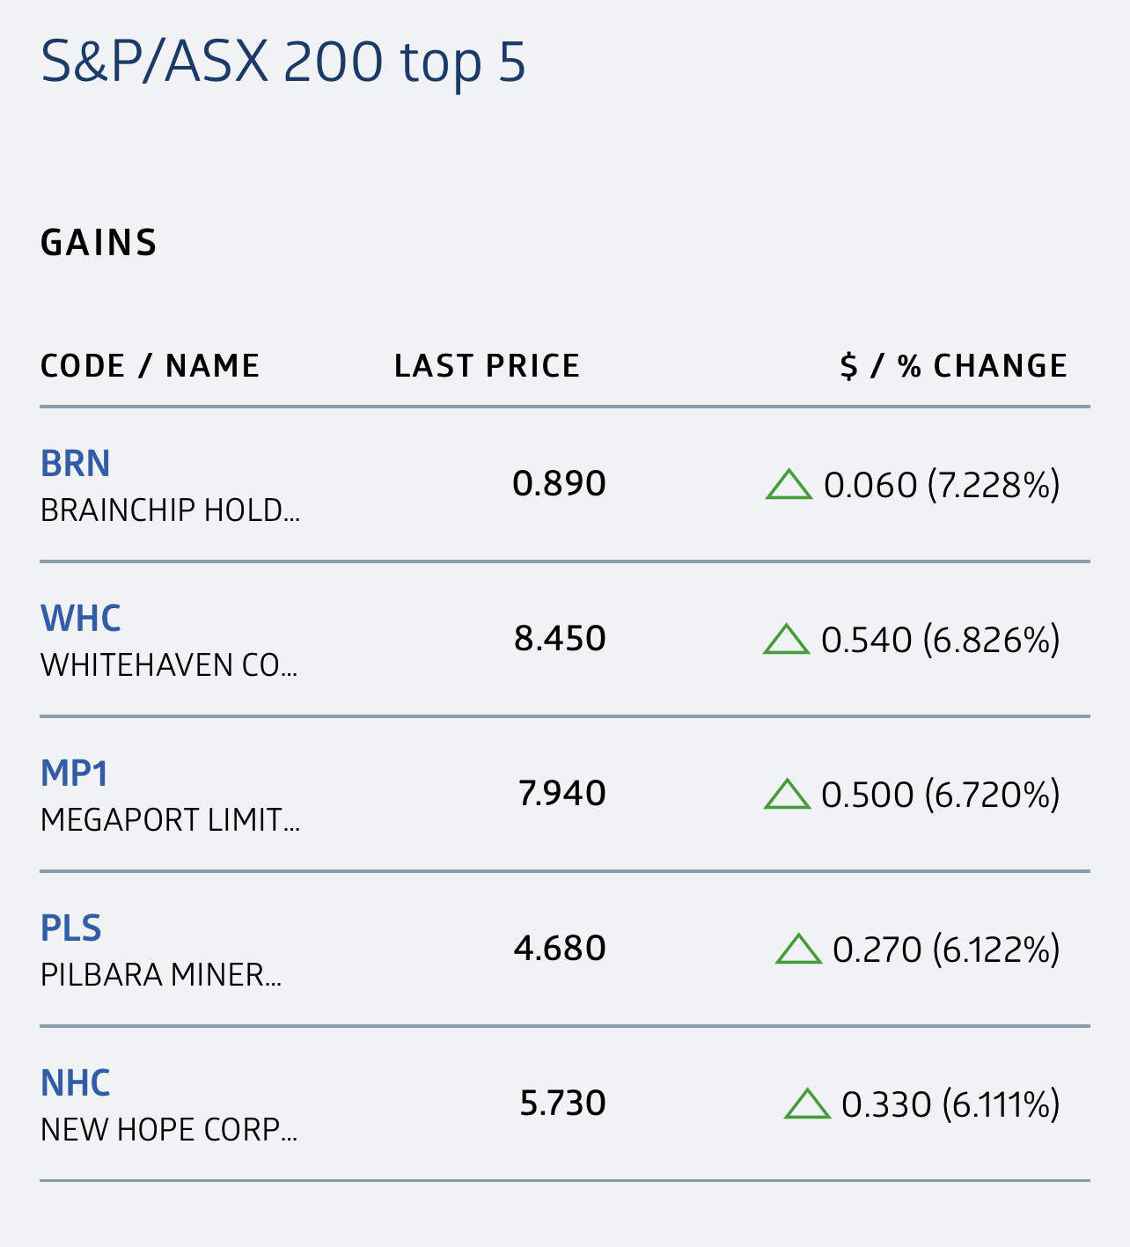This screenshot has height=1247, width=1130.
Task: Click green up triangle for BRN
Action: point(789,485)
